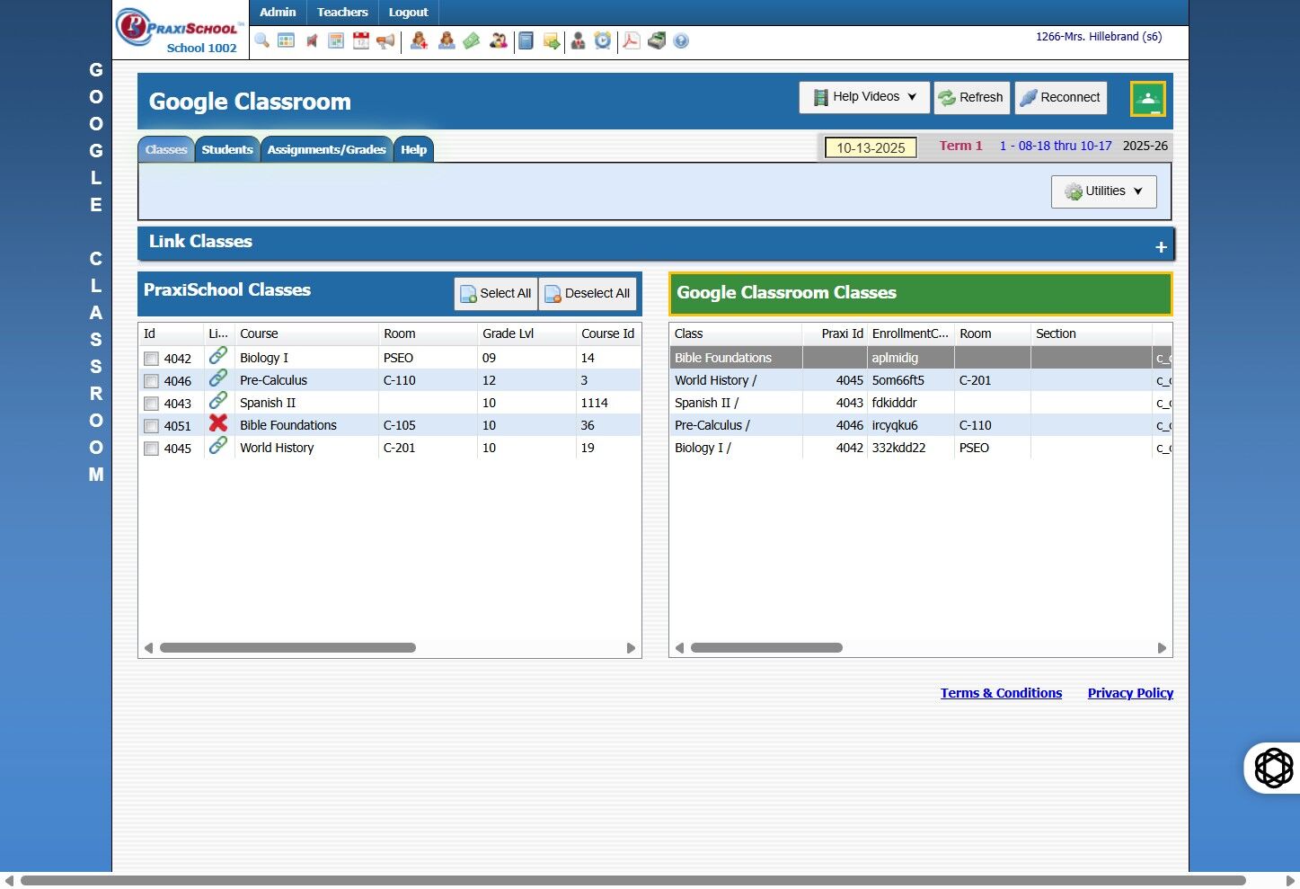Tick the checkbox for 4051 Bible Foundations
1300x889 pixels.
click(152, 426)
